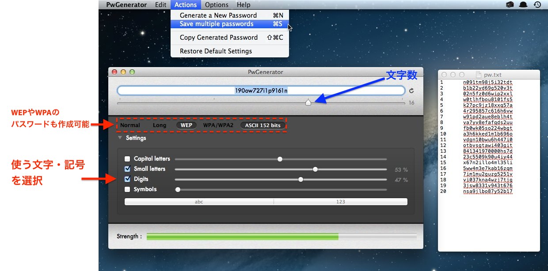This screenshot has height=271, width=548.
Task: Click the 123 segment of ratio bar
Action: (340, 202)
